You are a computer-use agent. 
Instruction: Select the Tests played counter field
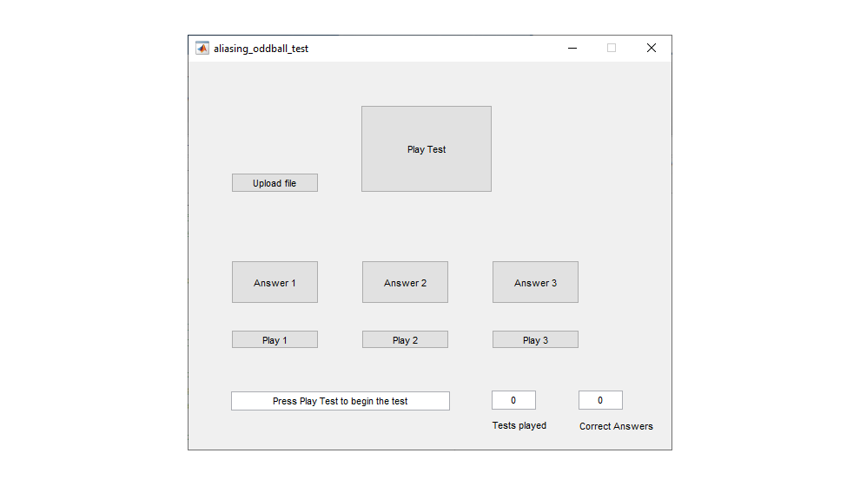point(514,400)
